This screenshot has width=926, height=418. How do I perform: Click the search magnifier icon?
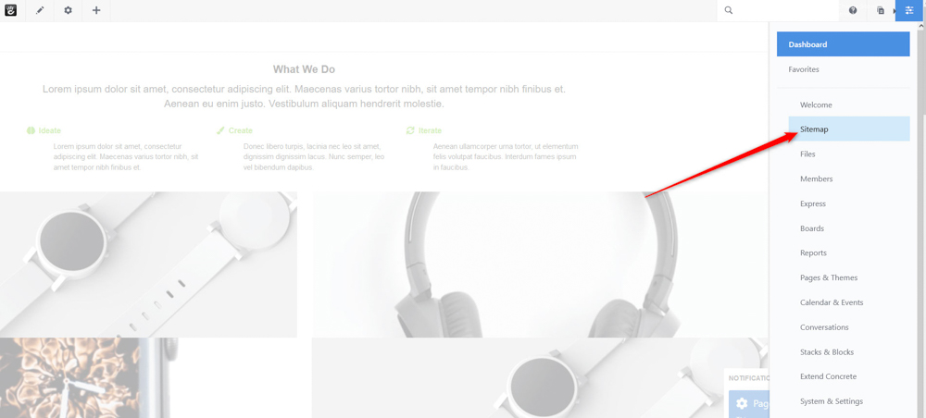pos(729,10)
